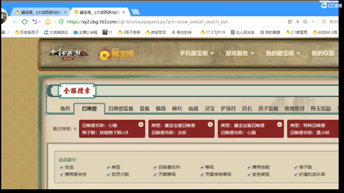
Task: Close the first 藏宝阁 browser tab
Action: [65, 12]
